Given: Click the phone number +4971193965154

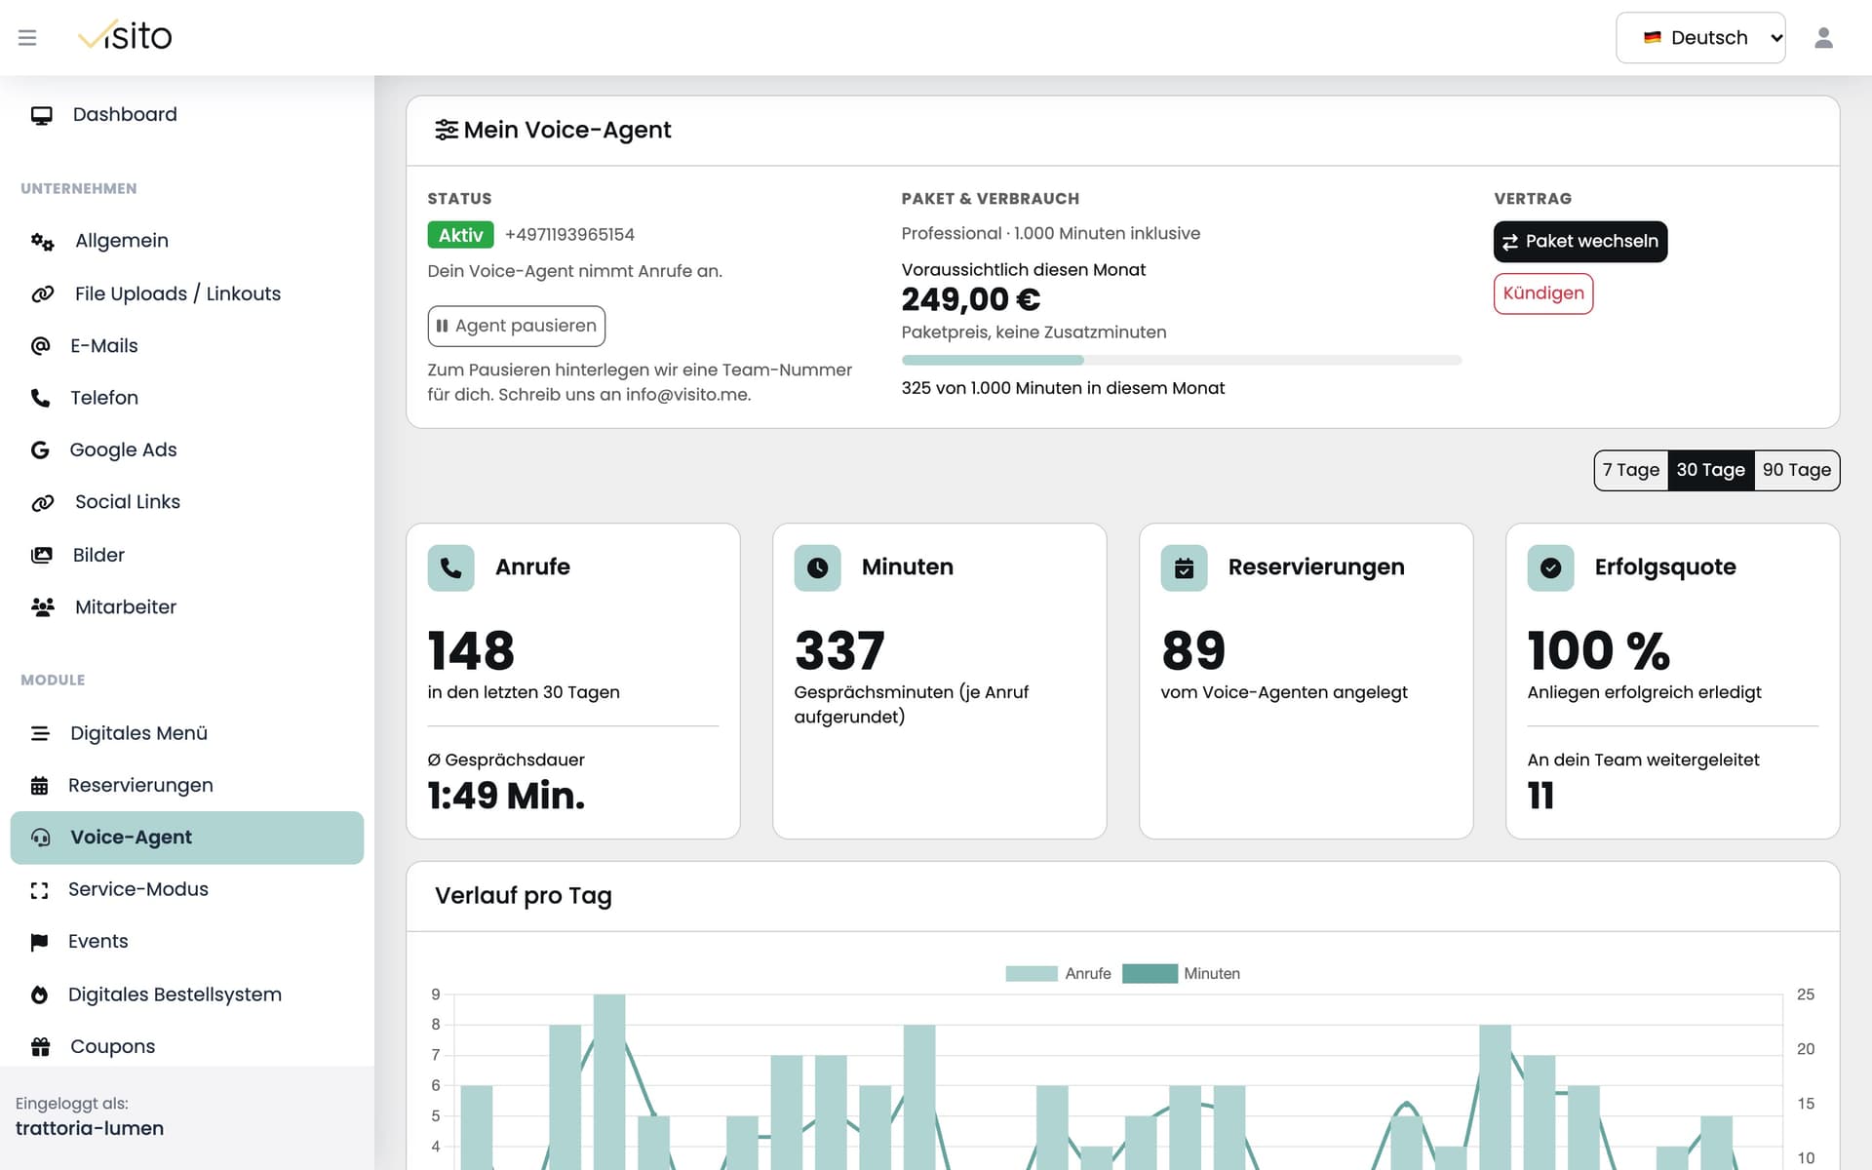Looking at the screenshot, I should (569, 235).
